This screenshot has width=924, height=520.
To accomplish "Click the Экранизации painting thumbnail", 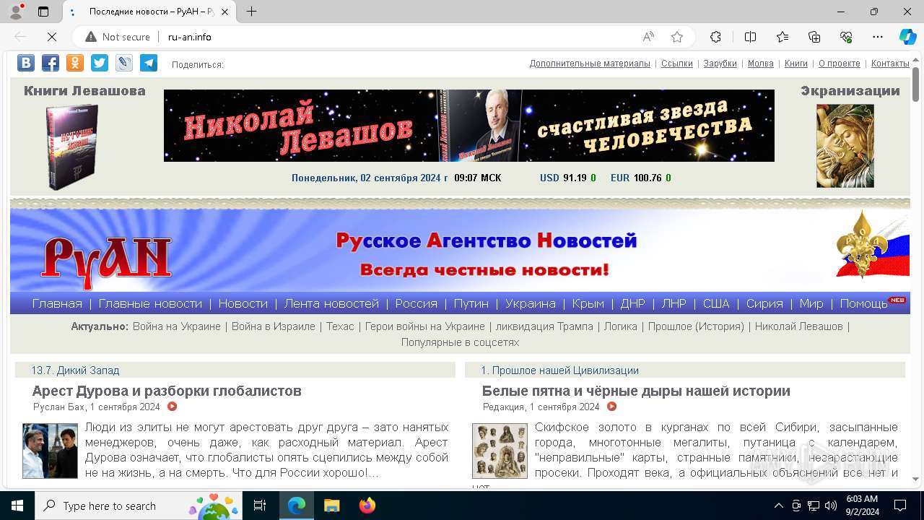I will coord(845,146).
